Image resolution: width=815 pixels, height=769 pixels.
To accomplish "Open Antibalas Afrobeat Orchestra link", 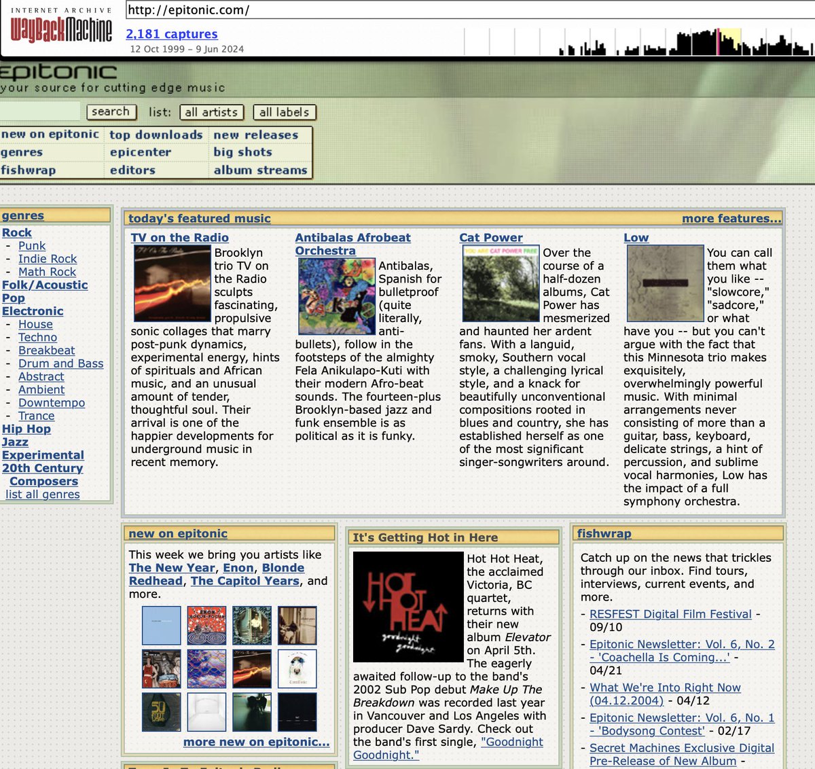I will [352, 244].
